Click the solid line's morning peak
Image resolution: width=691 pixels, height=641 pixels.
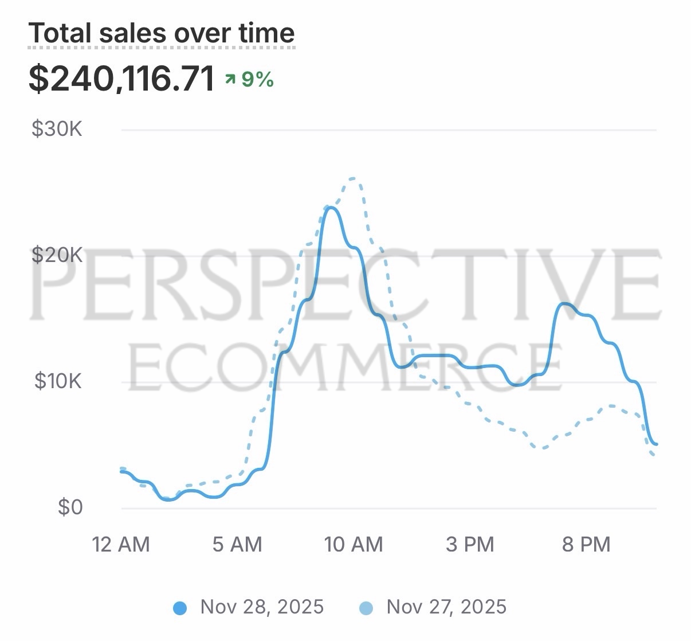tap(331, 208)
